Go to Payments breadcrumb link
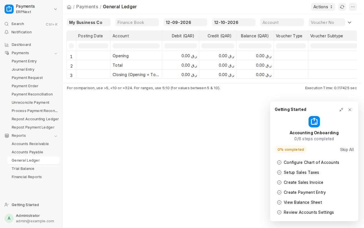 (x=87, y=7)
